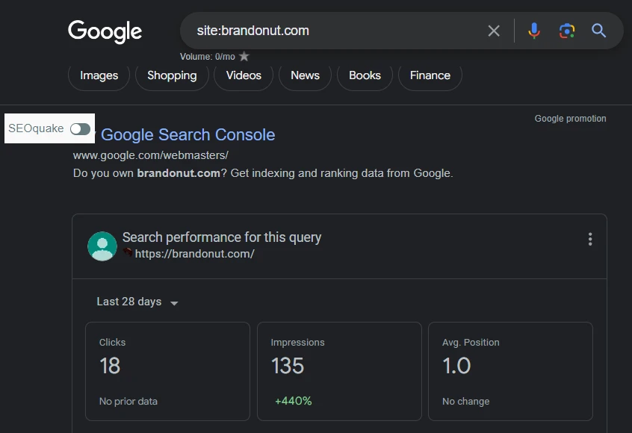Click the star icon next to Volume 0/mo
The image size is (632, 433).
(244, 56)
